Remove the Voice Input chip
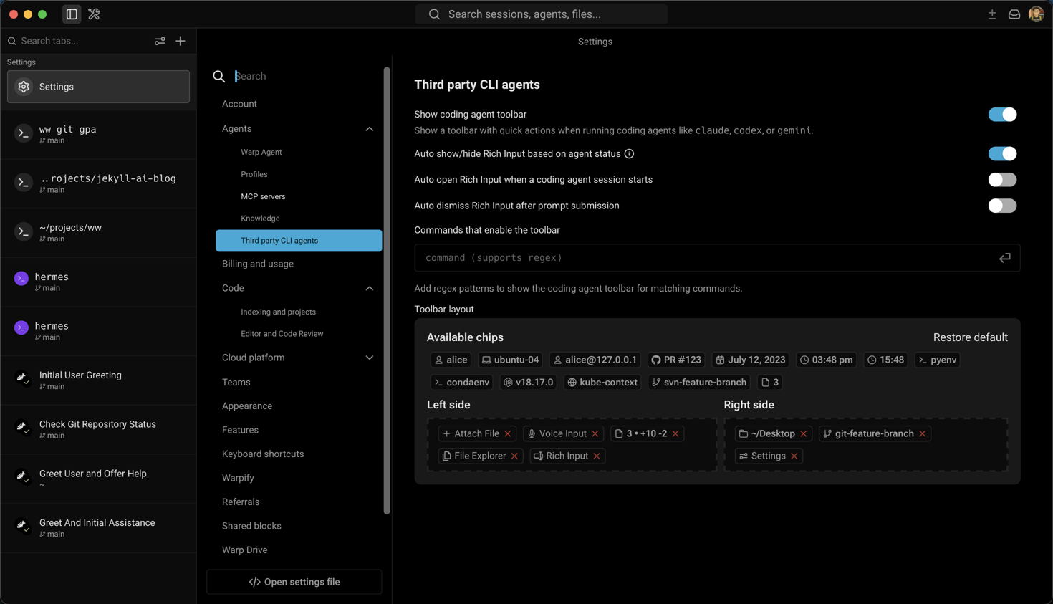This screenshot has width=1053, height=604. [595, 434]
